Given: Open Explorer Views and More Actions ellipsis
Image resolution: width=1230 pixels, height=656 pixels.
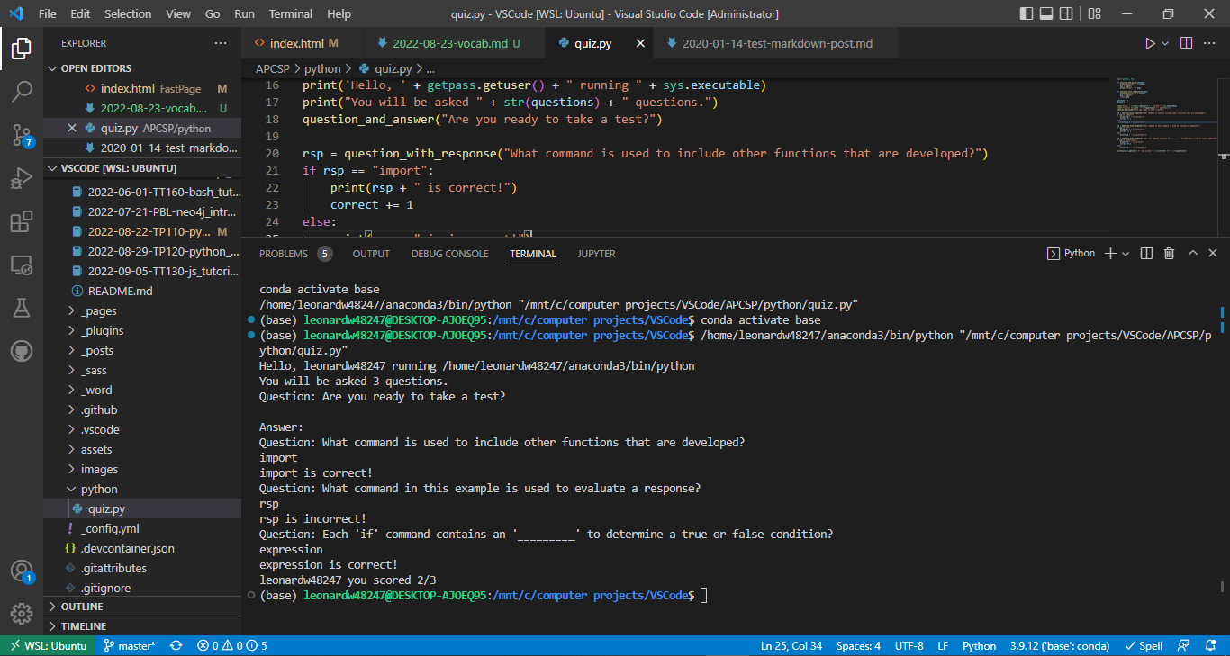Looking at the screenshot, I should [221, 43].
